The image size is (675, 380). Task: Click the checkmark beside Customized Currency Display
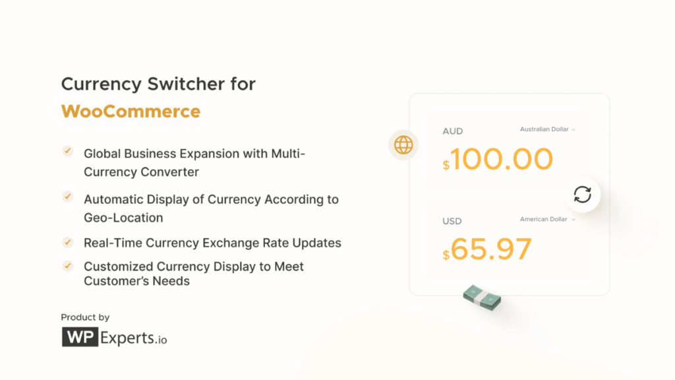67,265
